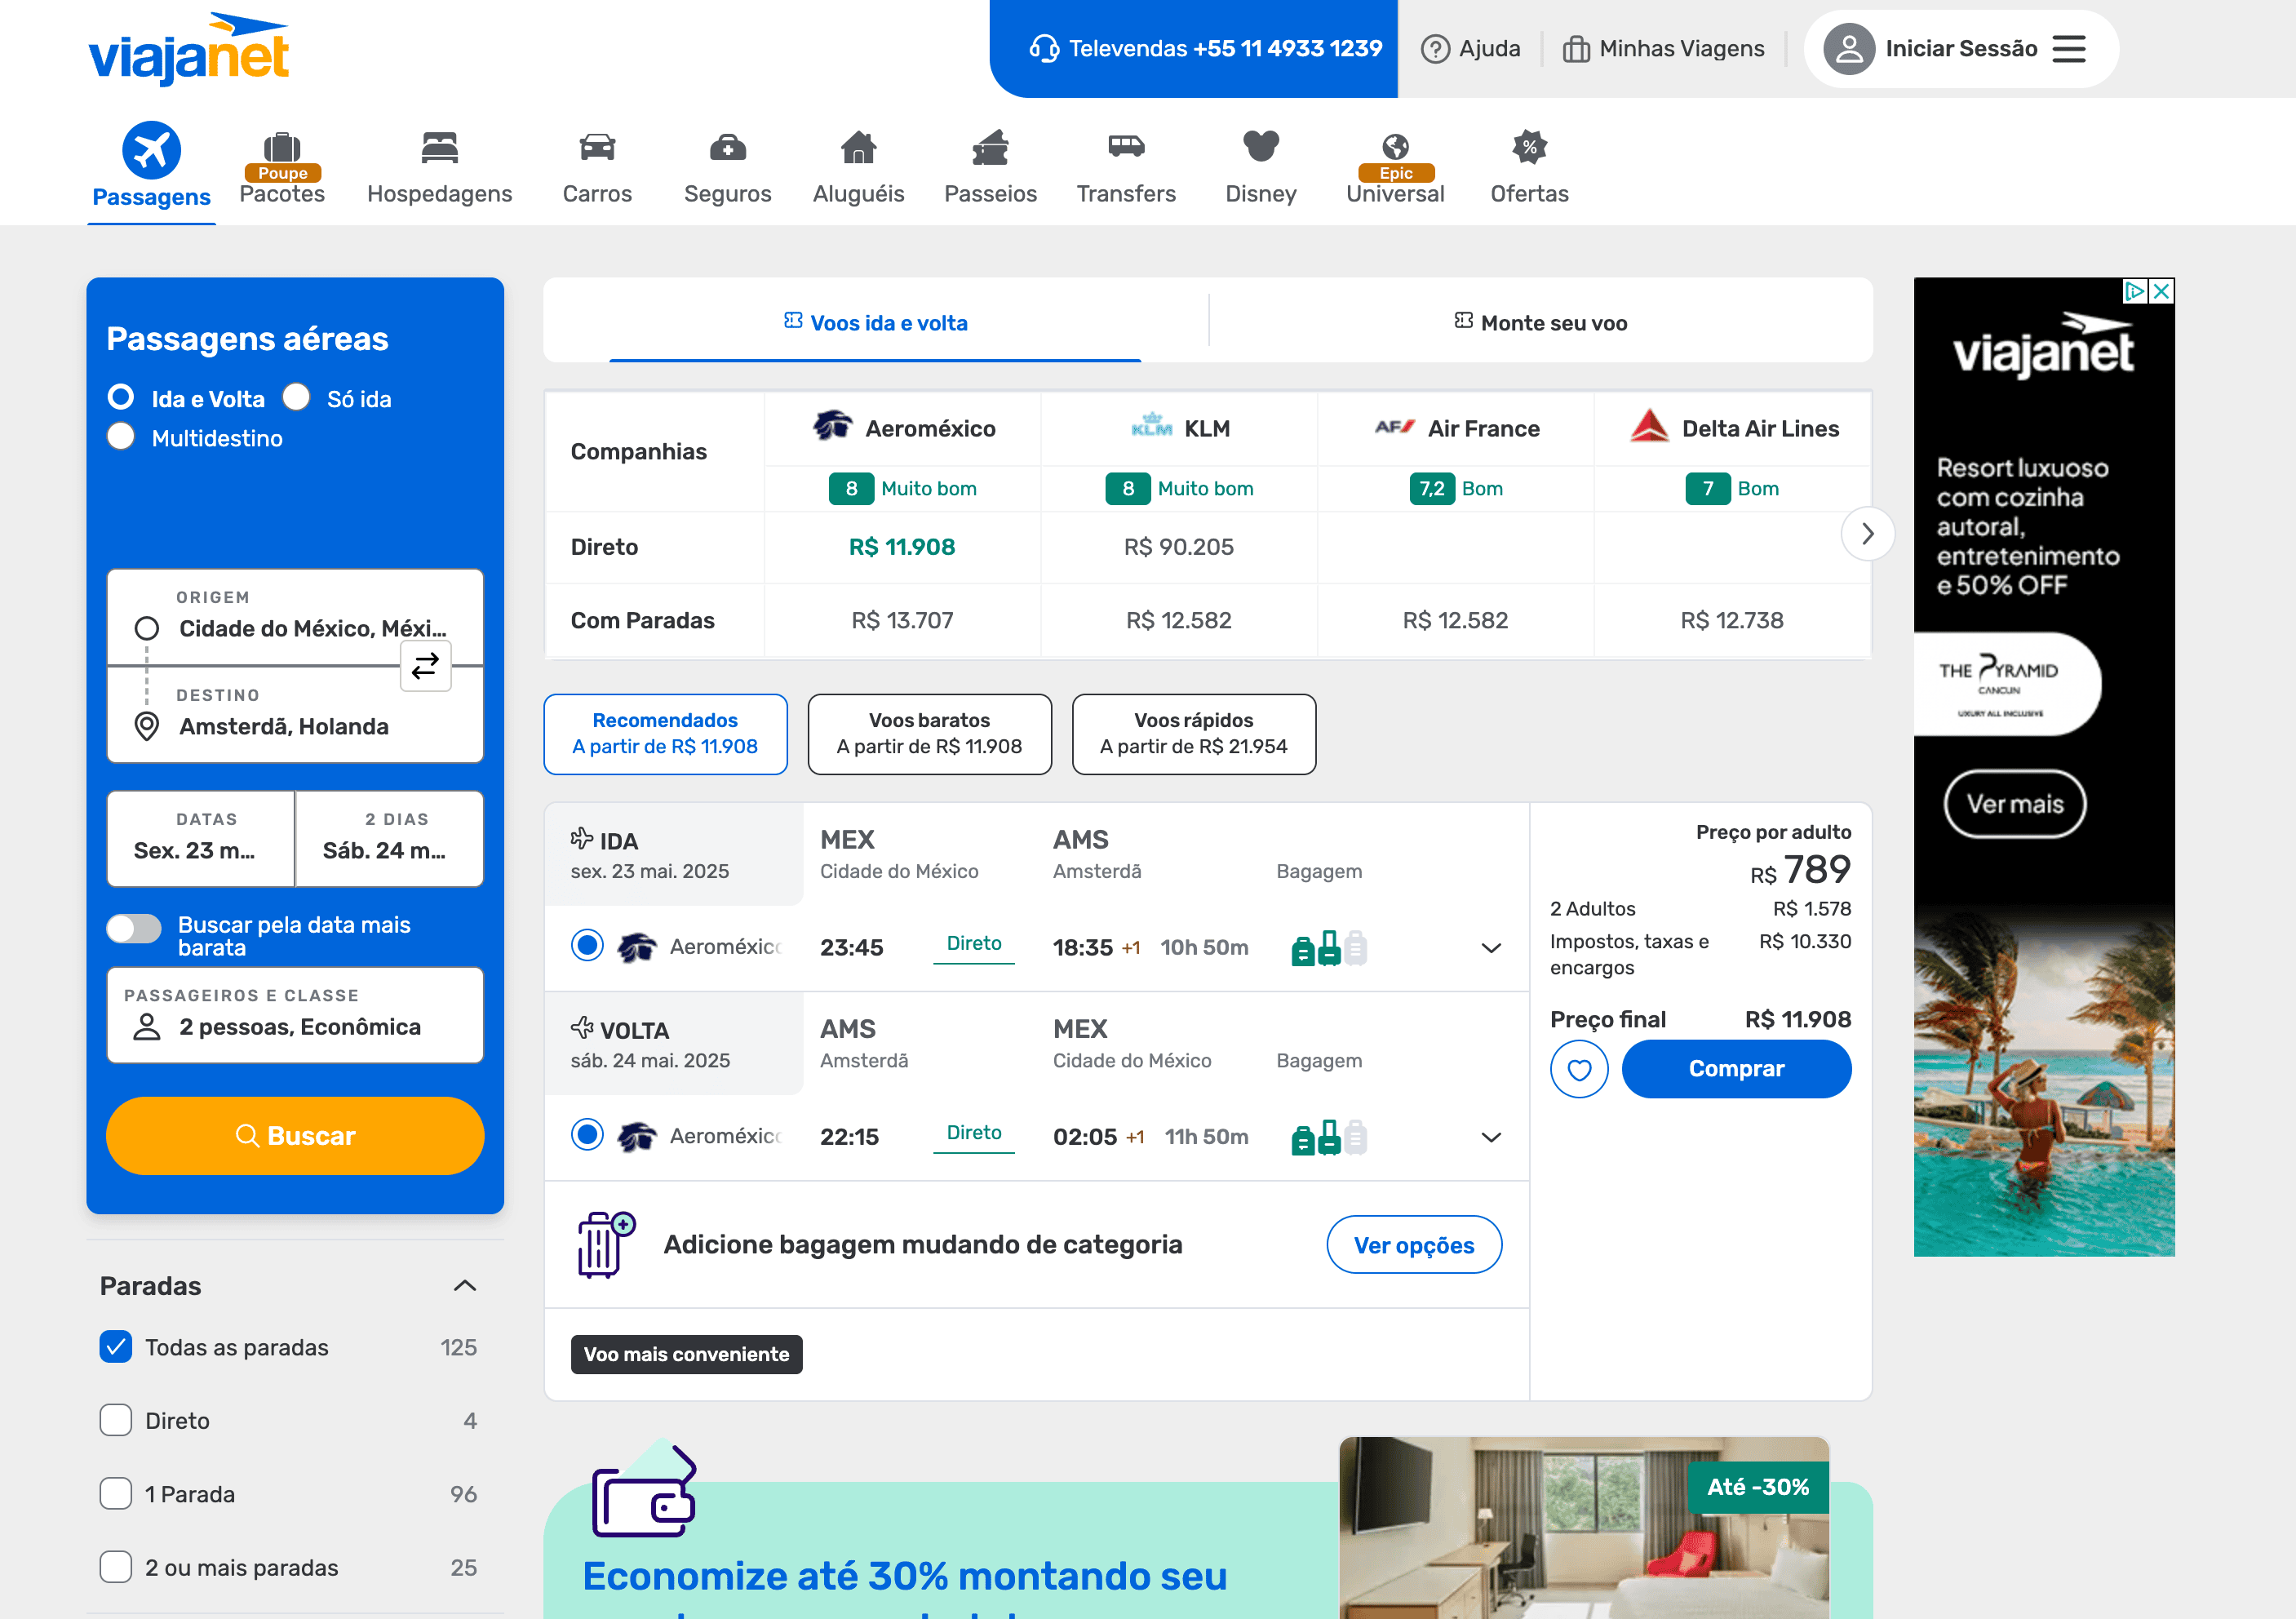The height and width of the screenshot is (1619, 2296).
Task: Select the Voos rápidos sorting tab
Action: tap(1193, 734)
